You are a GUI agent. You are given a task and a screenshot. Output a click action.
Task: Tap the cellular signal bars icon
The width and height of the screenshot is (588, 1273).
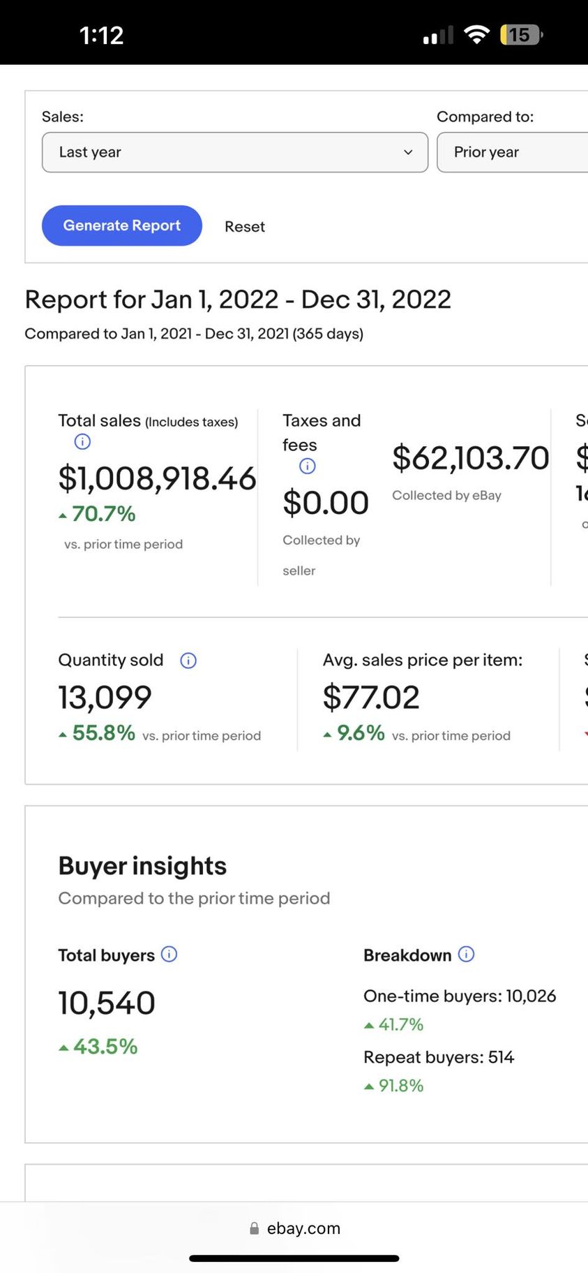[438, 36]
